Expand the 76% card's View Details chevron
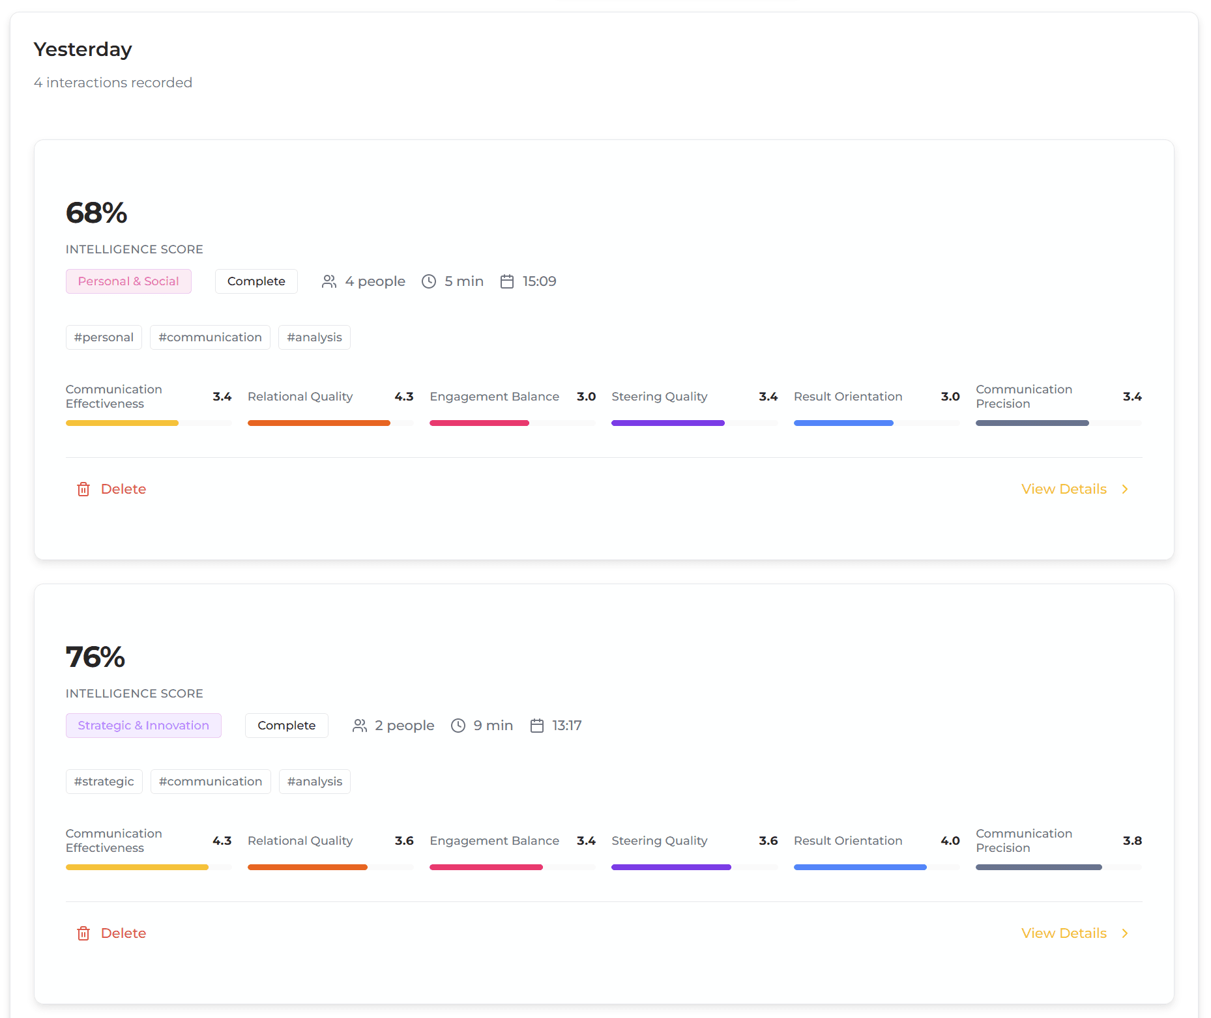 click(x=1124, y=933)
